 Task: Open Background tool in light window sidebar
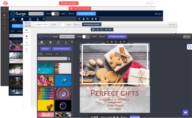tap(27, 31)
